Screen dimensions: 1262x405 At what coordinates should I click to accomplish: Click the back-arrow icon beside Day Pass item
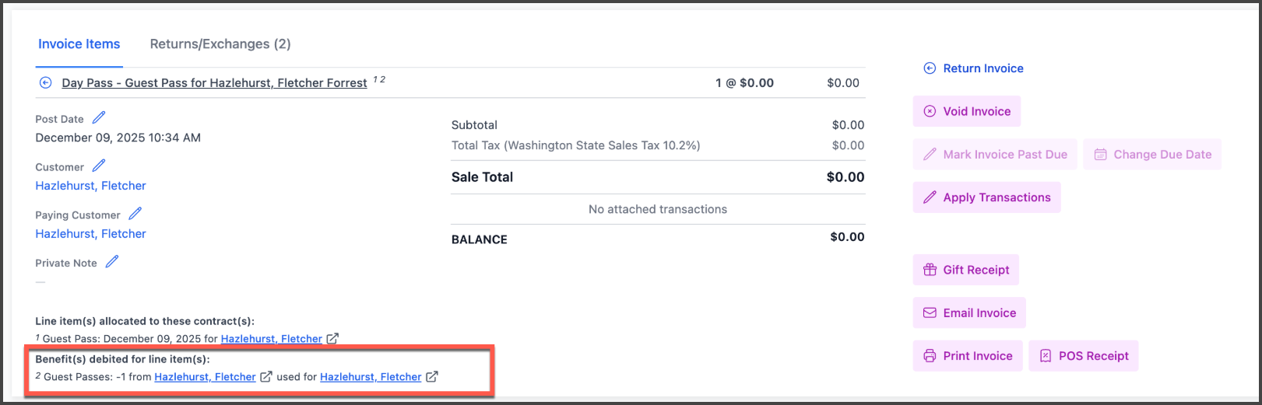46,83
